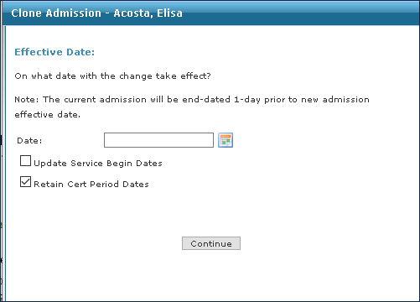Image resolution: width=420 pixels, height=302 pixels.
Task: Pick a date using the calendar icon
Action: 226,140
